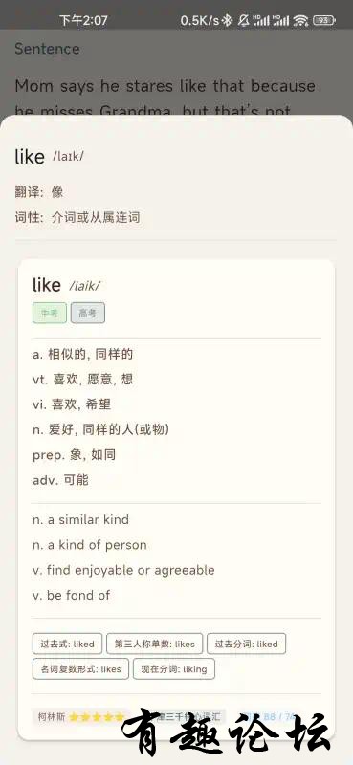Tap the Bluetooth icon in status bar
The image size is (353, 765).
227,20
